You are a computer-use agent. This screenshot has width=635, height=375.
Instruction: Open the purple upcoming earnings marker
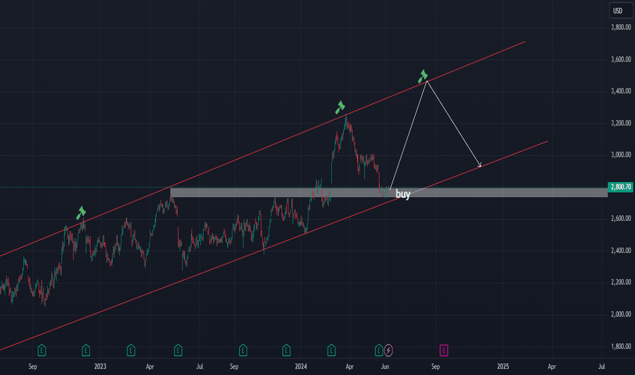click(444, 350)
